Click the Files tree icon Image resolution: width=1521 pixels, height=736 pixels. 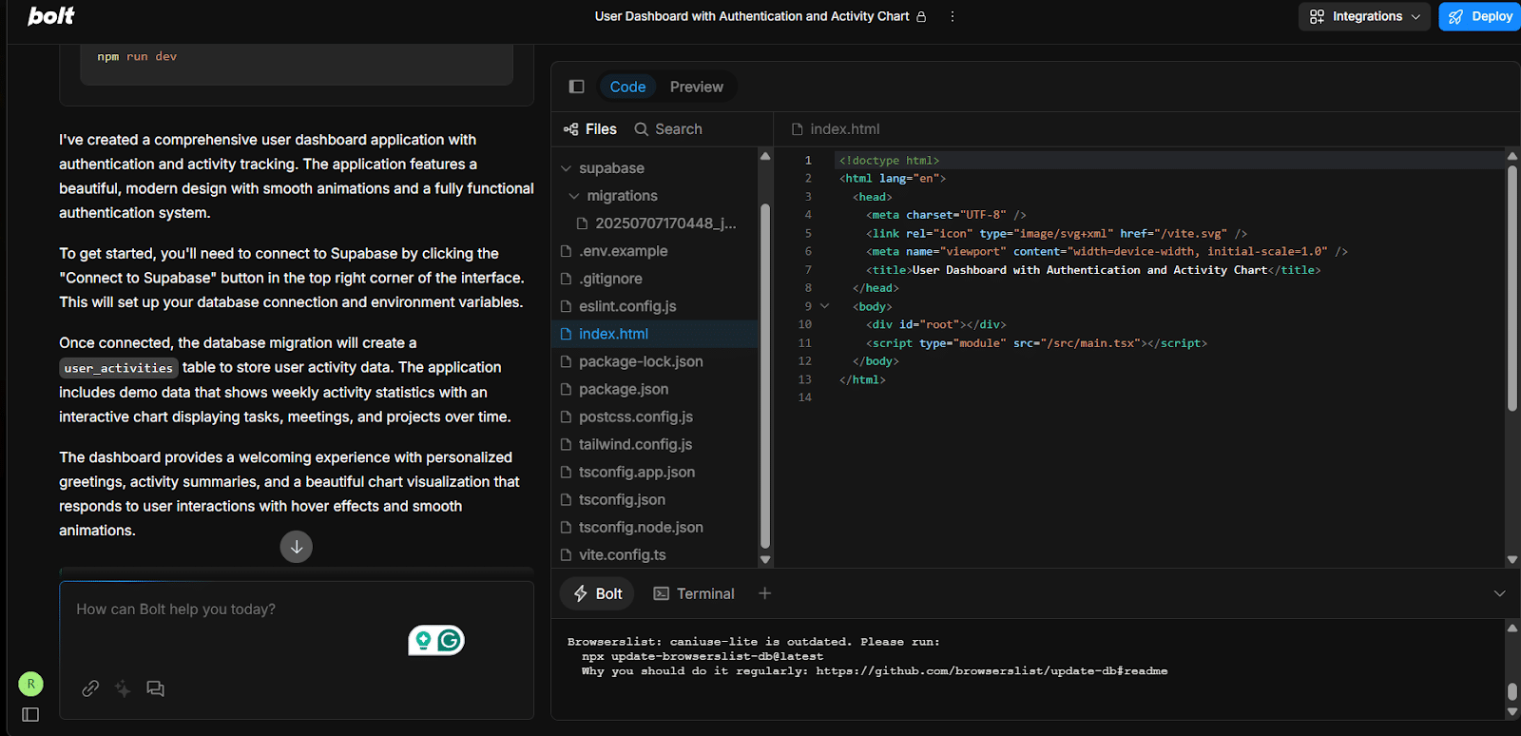(570, 129)
